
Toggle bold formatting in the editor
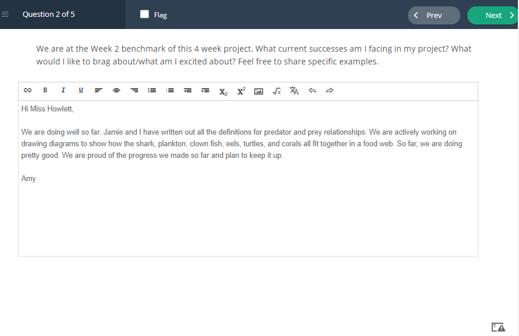pyautogui.click(x=45, y=90)
